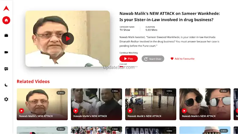Play the first related video with Nawab Malik's face

[42, 104]
